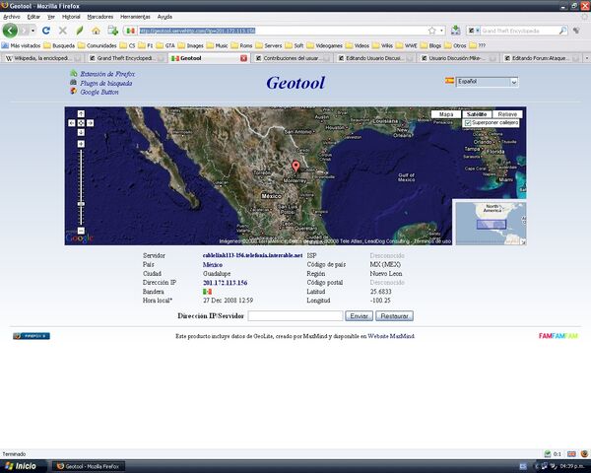Open the Google logo on the map
The height and width of the screenshot is (473, 591).
pos(79,238)
